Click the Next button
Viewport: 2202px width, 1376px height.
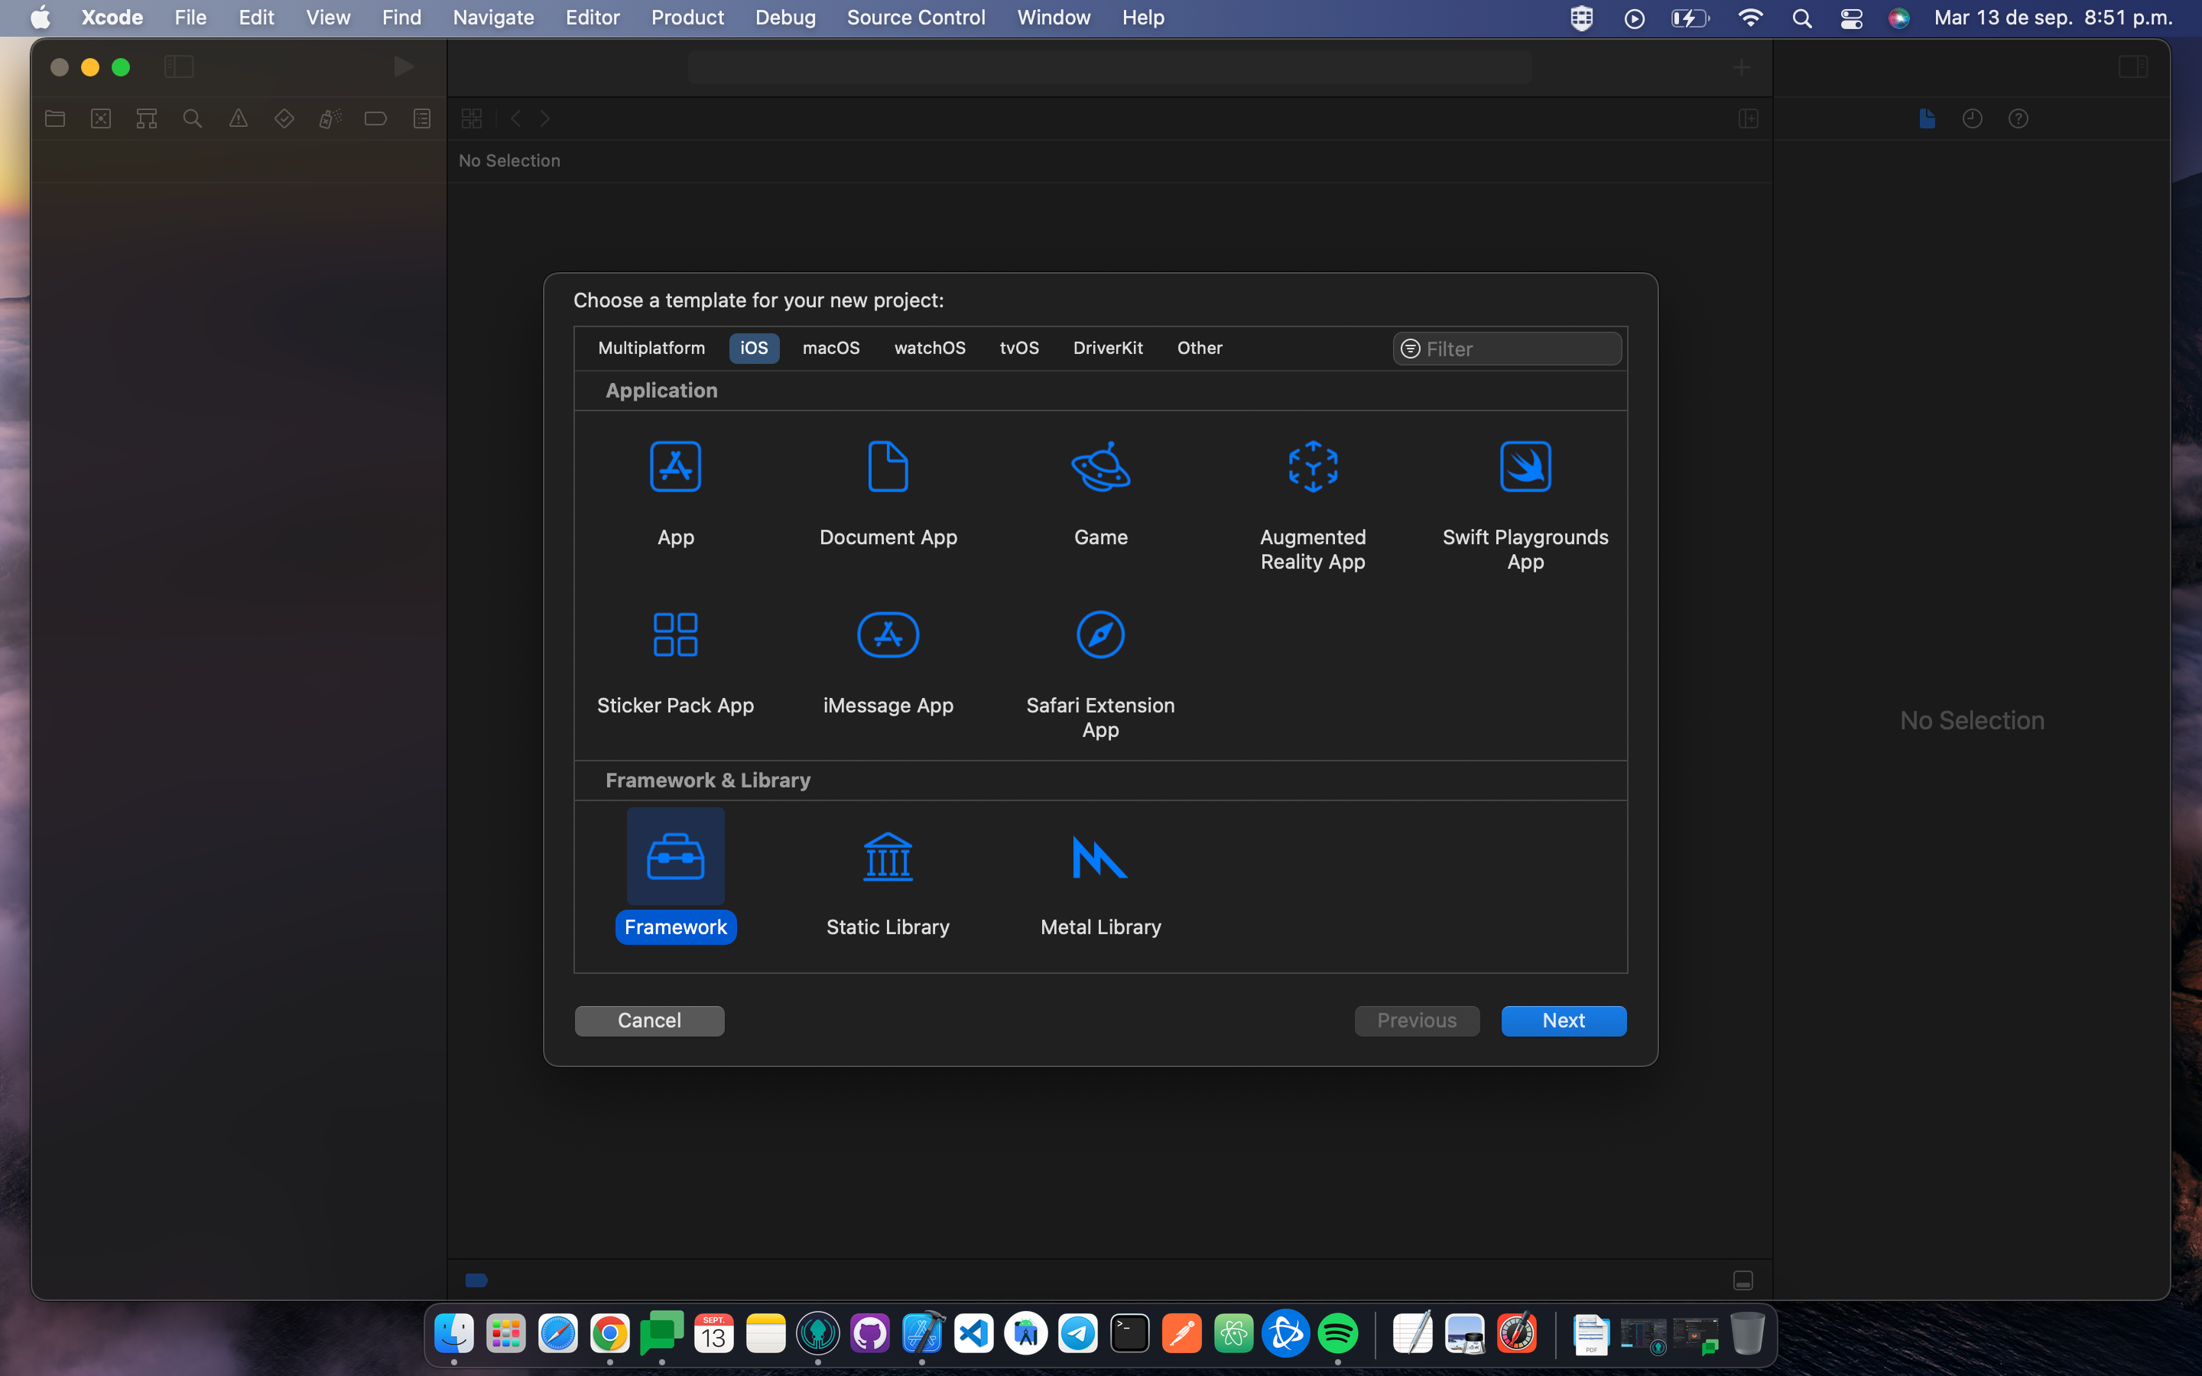coord(1564,1021)
